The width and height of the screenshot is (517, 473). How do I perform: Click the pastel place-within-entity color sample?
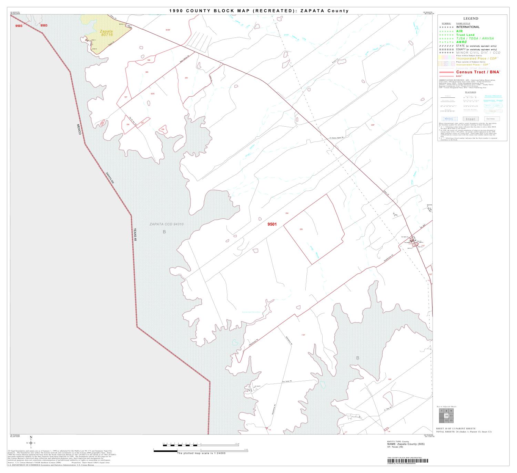click(447, 57)
